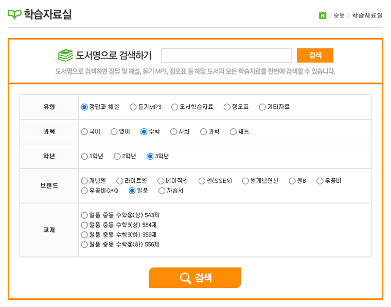Choose 수학 as the subject
Screen dimensions: 391x307
point(144,131)
